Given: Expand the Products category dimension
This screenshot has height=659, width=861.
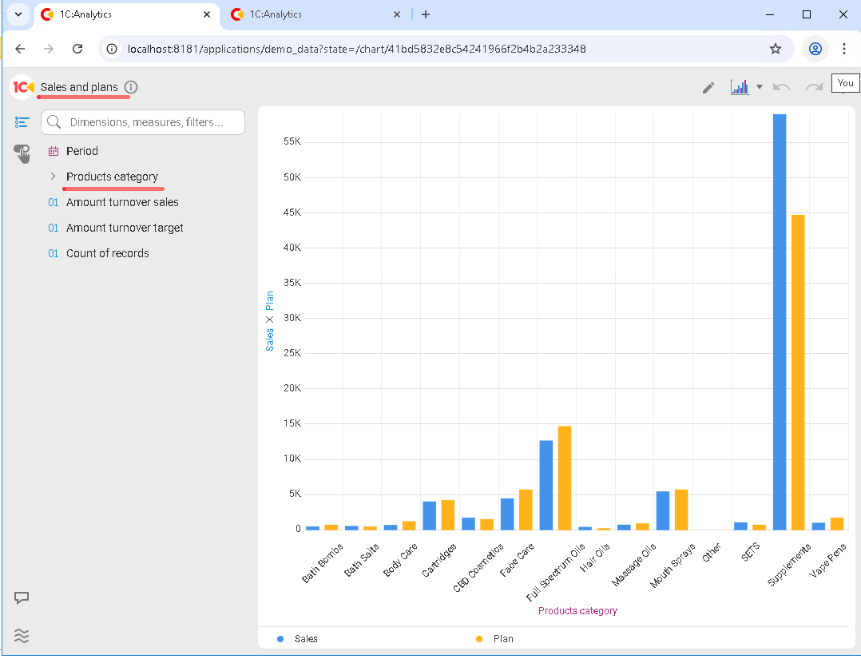Looking at the screenshot, I should pyautogui.click(x=53, y=177).
